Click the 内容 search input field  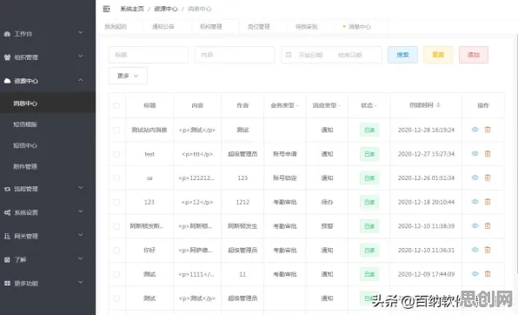tap(235, 55)
